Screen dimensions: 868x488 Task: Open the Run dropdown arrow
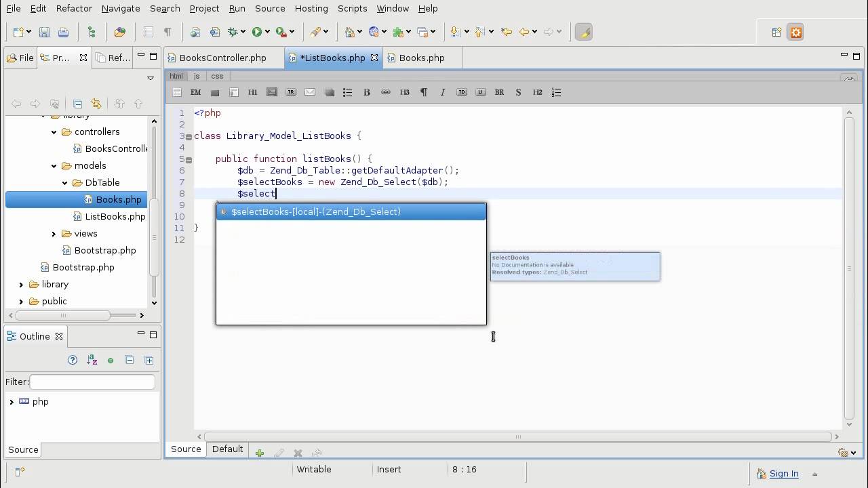click(x=268, y=32)
